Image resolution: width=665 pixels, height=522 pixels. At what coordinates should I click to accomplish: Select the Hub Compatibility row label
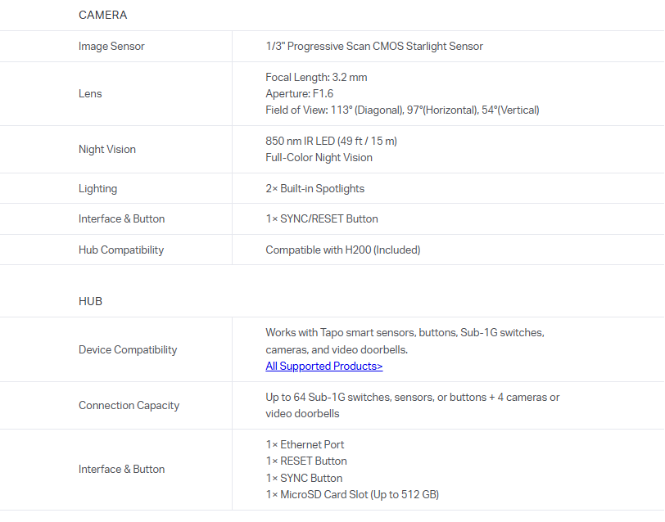click(x=121, y=250)
